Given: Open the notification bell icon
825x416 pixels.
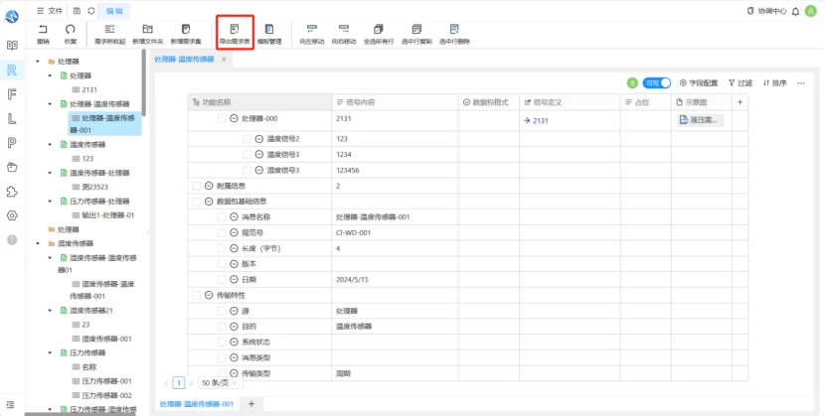Looking at the screenshot, I should 795,11.
